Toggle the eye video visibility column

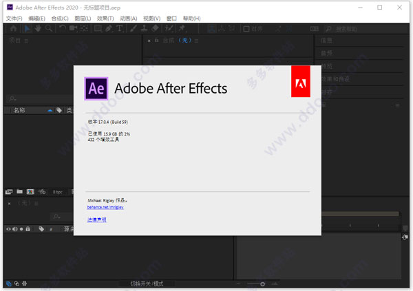pos(8,229)
